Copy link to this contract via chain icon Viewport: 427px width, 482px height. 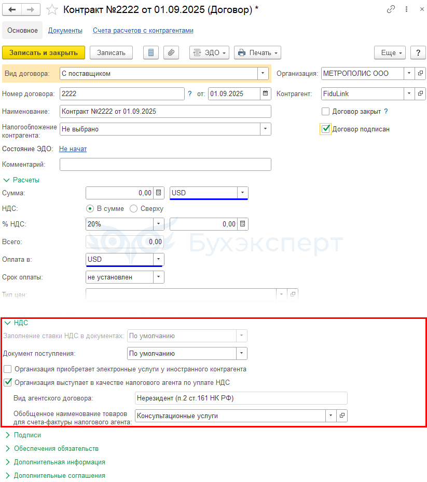(391, 9)
